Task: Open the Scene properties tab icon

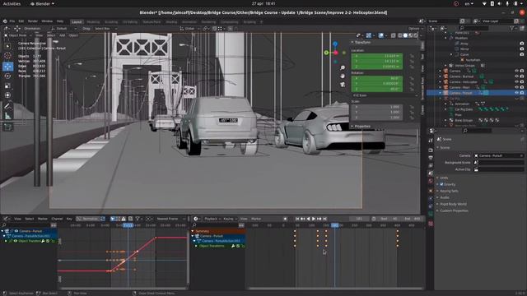Action: pyautogui.click(x=431, y=173)
